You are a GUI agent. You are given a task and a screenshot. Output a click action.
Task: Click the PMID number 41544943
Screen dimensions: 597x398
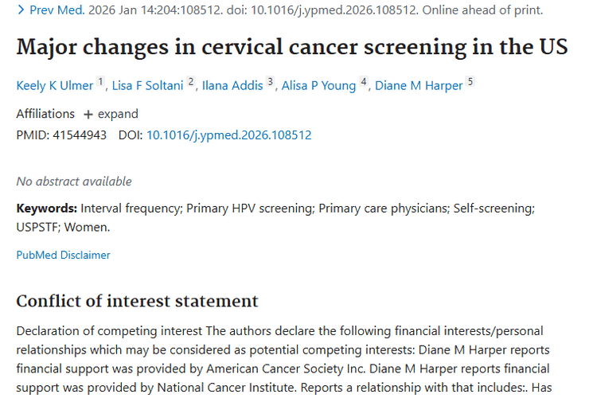coord(79,135)
